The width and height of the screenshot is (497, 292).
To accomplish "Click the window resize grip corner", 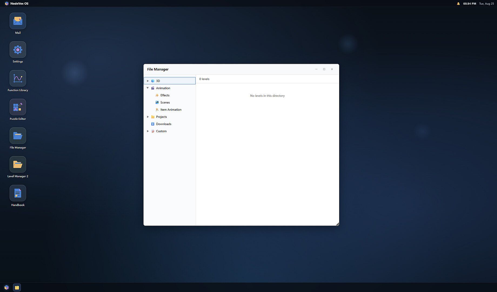I will coord(337,224).
